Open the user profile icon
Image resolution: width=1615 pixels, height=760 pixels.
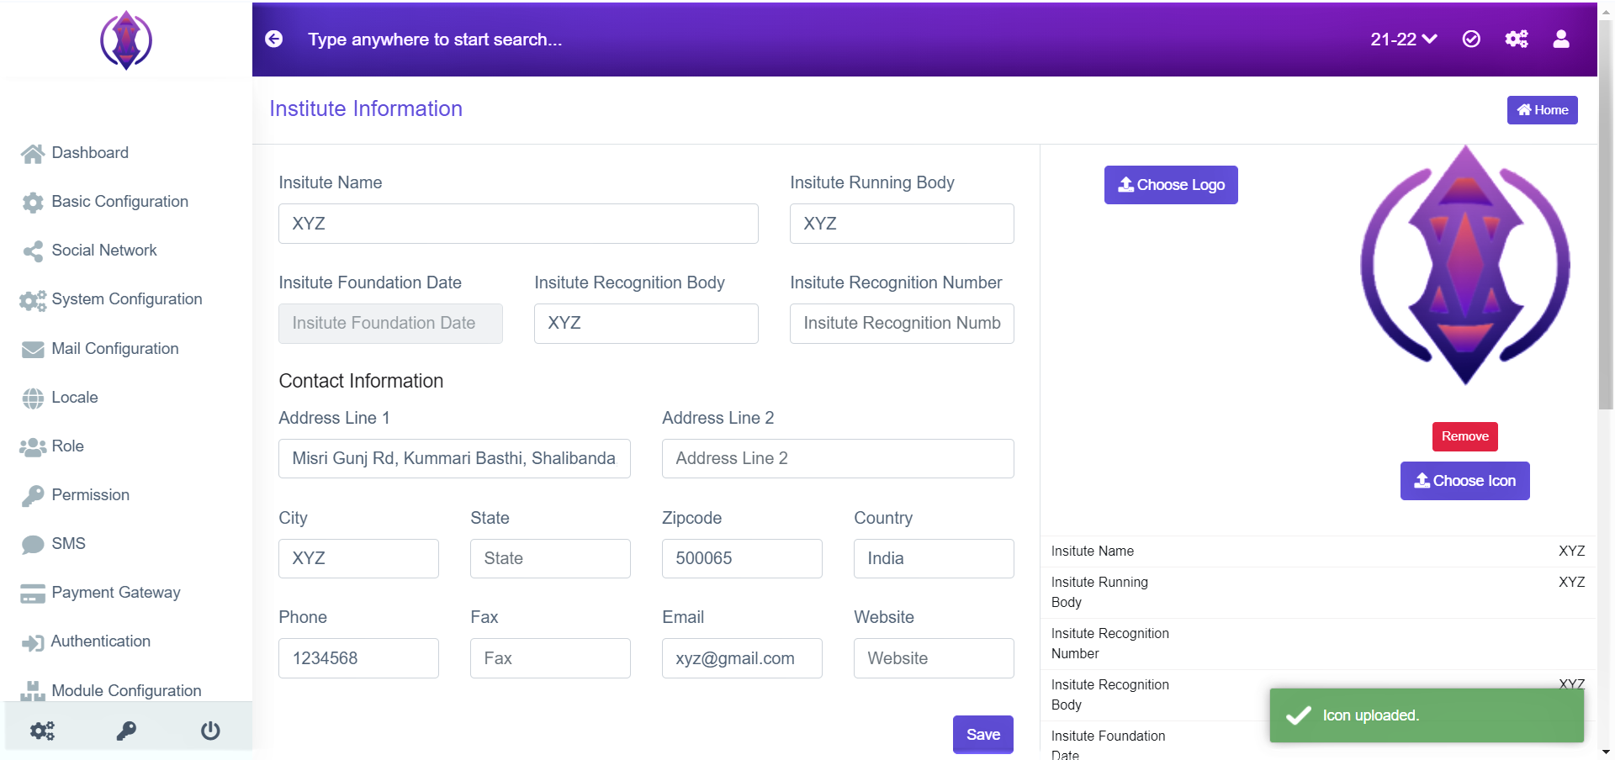click(x=1561, y=39)
